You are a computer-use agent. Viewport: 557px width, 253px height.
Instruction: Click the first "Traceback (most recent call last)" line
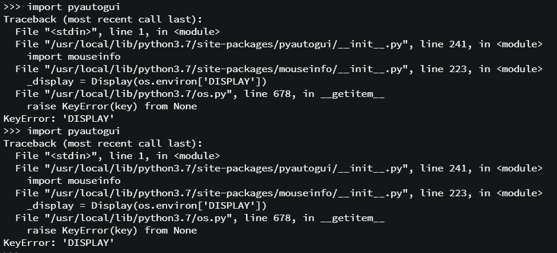tap(103, 20)
